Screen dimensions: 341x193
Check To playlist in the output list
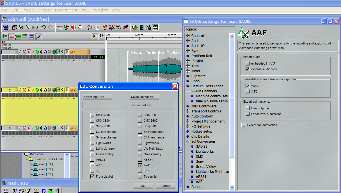140,176
